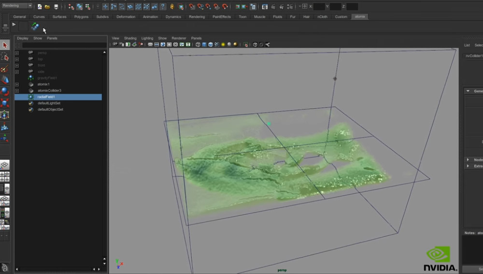Activate the Scale tool icon
The image size is (483, 274).
pos(5,103)
